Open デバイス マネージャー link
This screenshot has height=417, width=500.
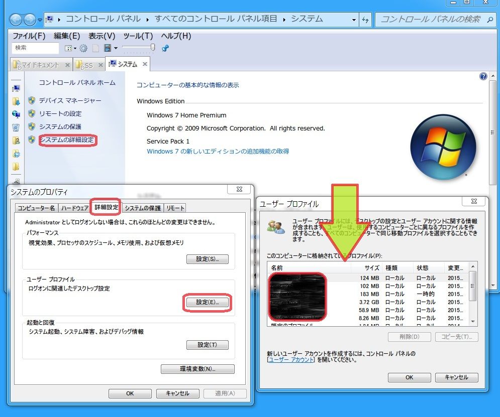(x=70, y=100)
